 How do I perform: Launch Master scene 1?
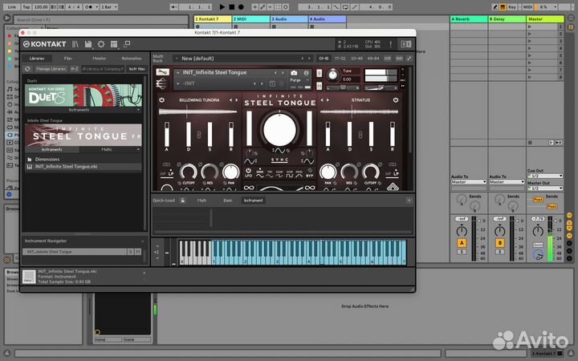point(530,26)
